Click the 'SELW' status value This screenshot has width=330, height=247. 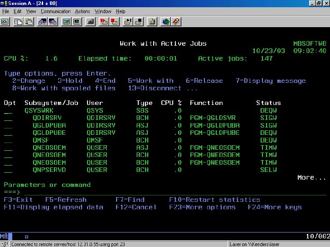pyautogui.click(x=268, y=170)
